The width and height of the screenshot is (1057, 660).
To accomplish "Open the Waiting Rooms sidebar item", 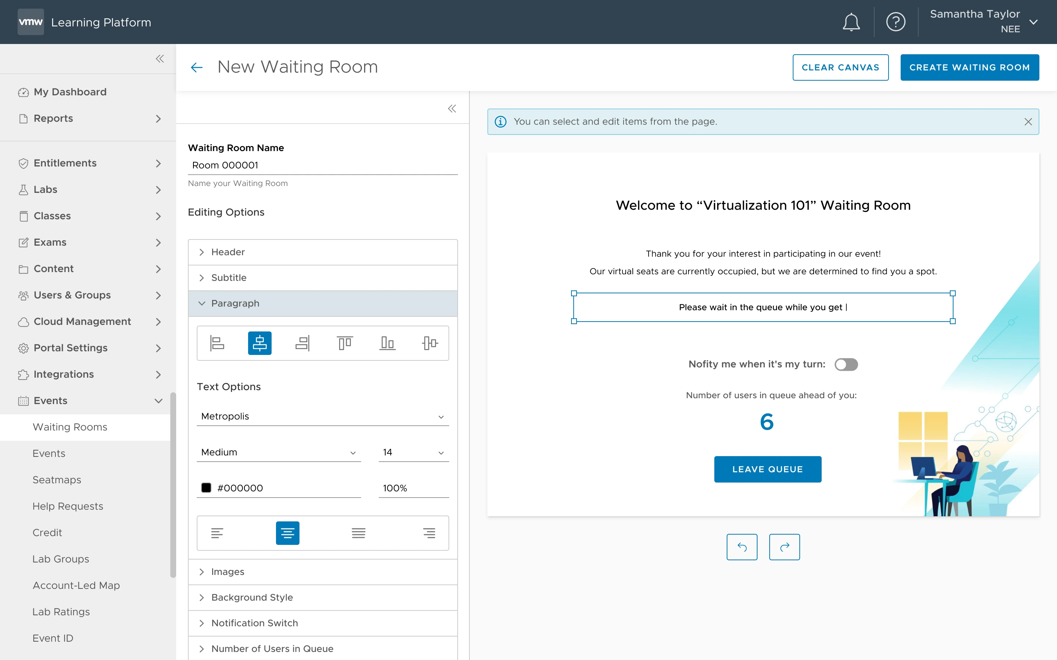I will click(x=70, y=427).
